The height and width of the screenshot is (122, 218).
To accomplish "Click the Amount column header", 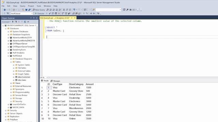I will [x=90, y=84].
